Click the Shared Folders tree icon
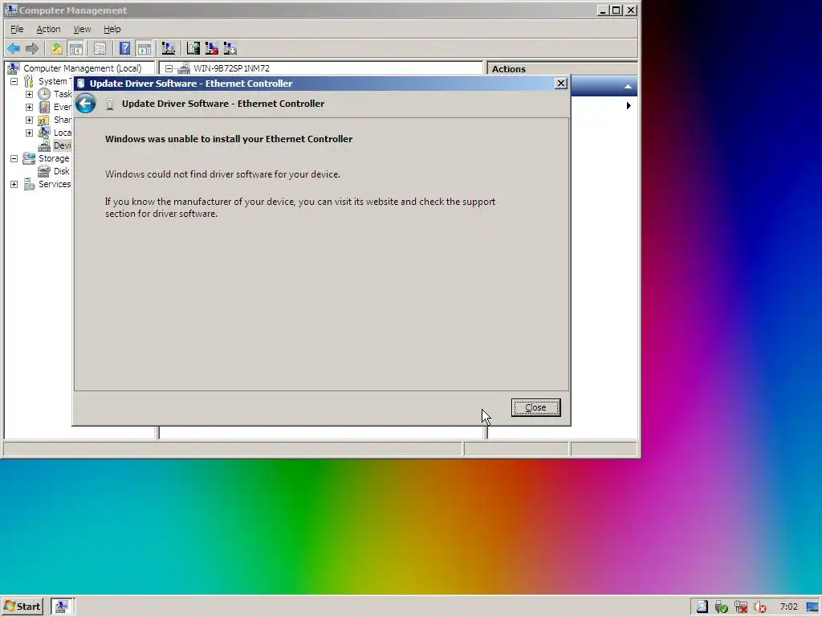The image size is (822, 617). 44,120
